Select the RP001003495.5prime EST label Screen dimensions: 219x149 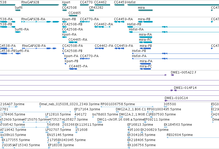point(164,109)
